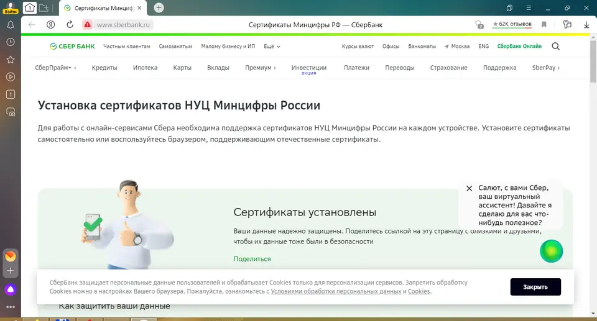Open the green virtual assistant orb

click(x=552, y=251)
